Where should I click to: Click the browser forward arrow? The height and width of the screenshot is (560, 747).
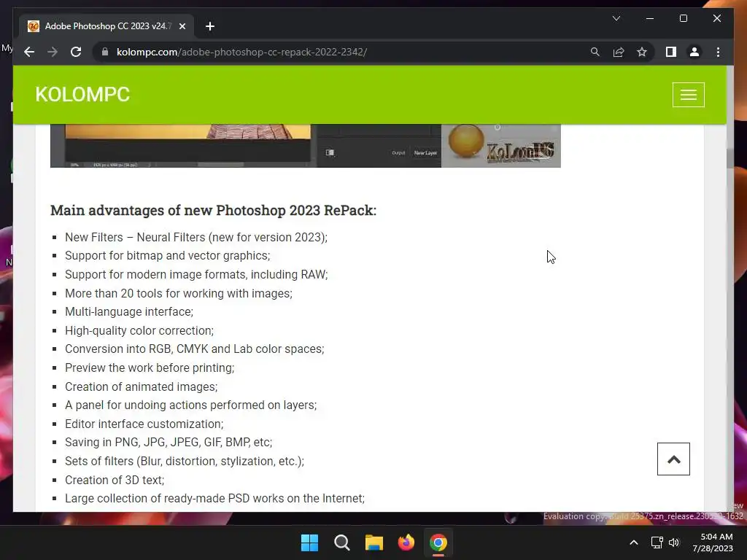[53, 52]
